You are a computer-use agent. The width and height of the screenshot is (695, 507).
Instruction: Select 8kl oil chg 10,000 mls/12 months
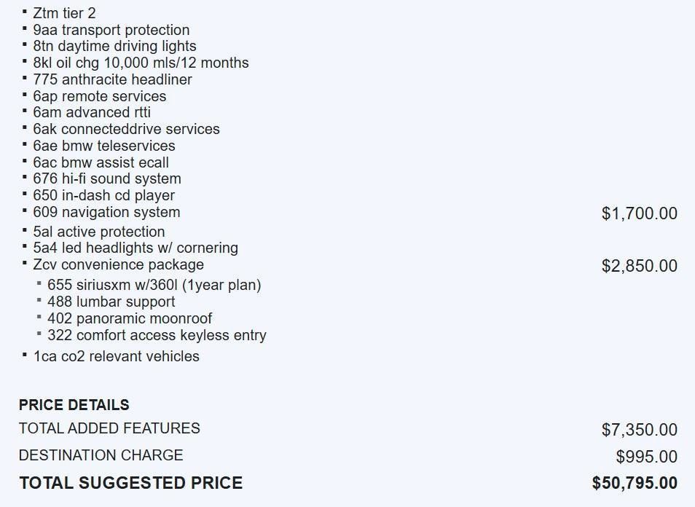141,63
